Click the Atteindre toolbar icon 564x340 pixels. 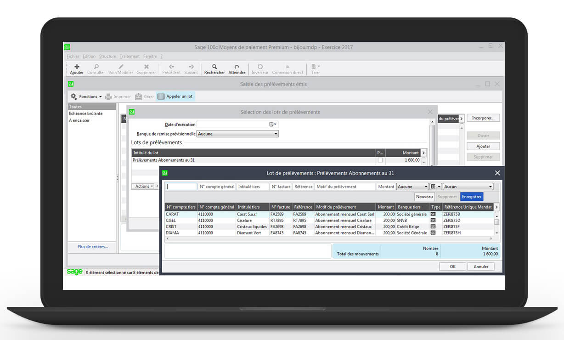(x=237, y=67)
